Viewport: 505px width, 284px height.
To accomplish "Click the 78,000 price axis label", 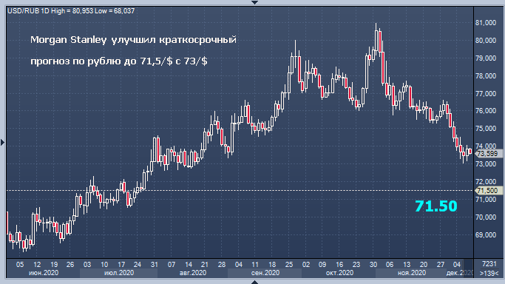I will [x=486, y=76].
